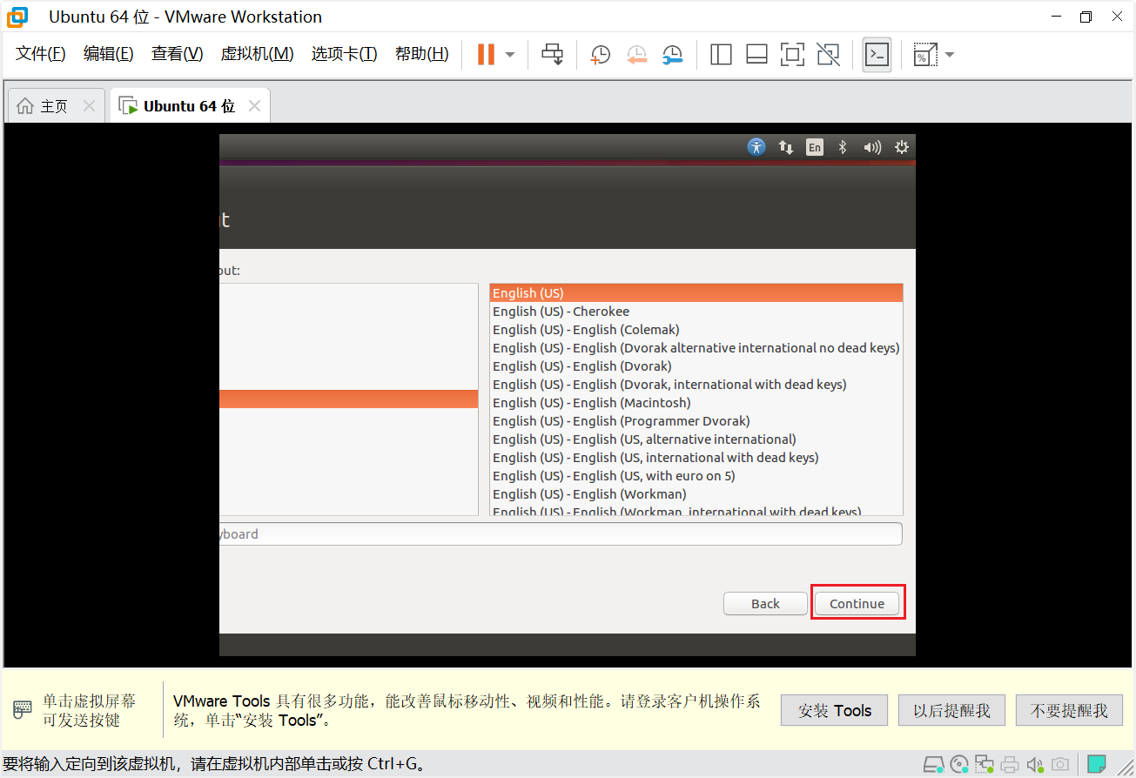This screenshot has width=1136, height=778.
Task: Open the Ubuntu sound volume indicator
Action: (x=872, y=147)
